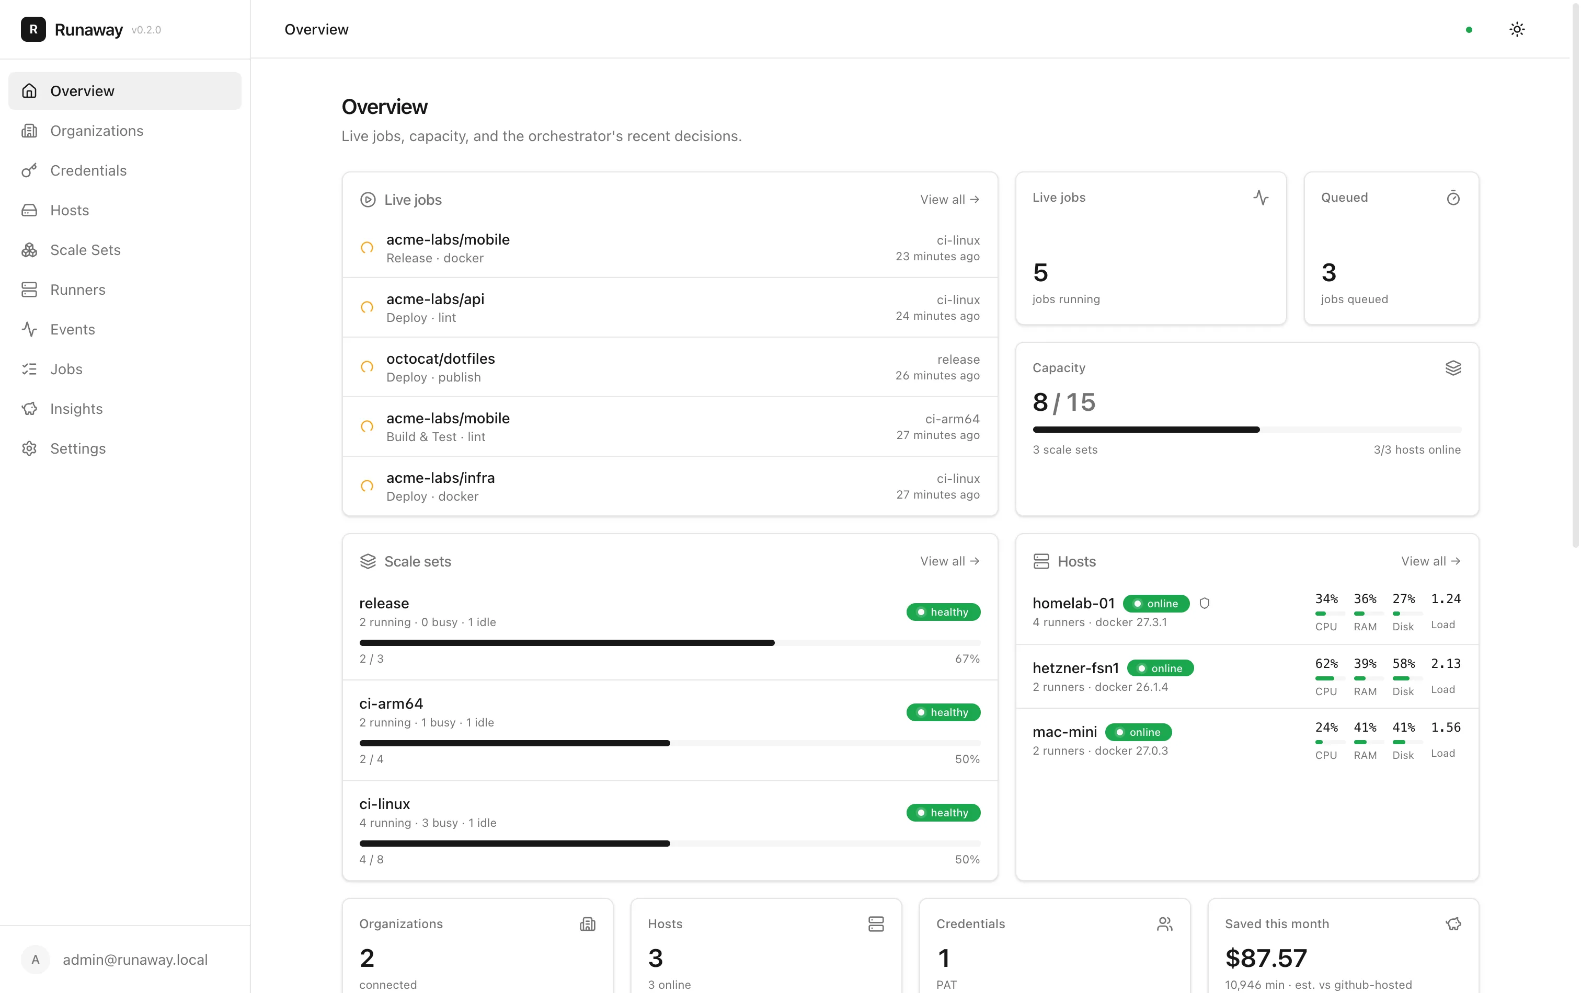The height and width of the screenshot is (993, 1581).
Task: Click the Jobs list icon in sidebar
Action: (29, 369)
